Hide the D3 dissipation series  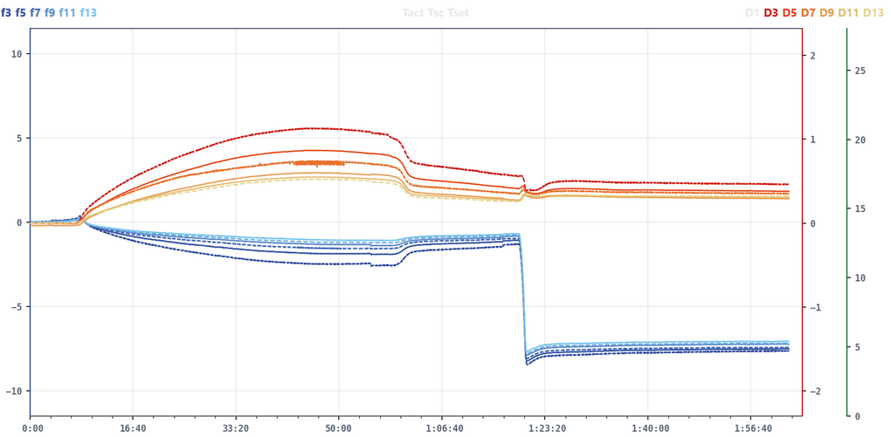pyautogui.click(x=770, y=12)
